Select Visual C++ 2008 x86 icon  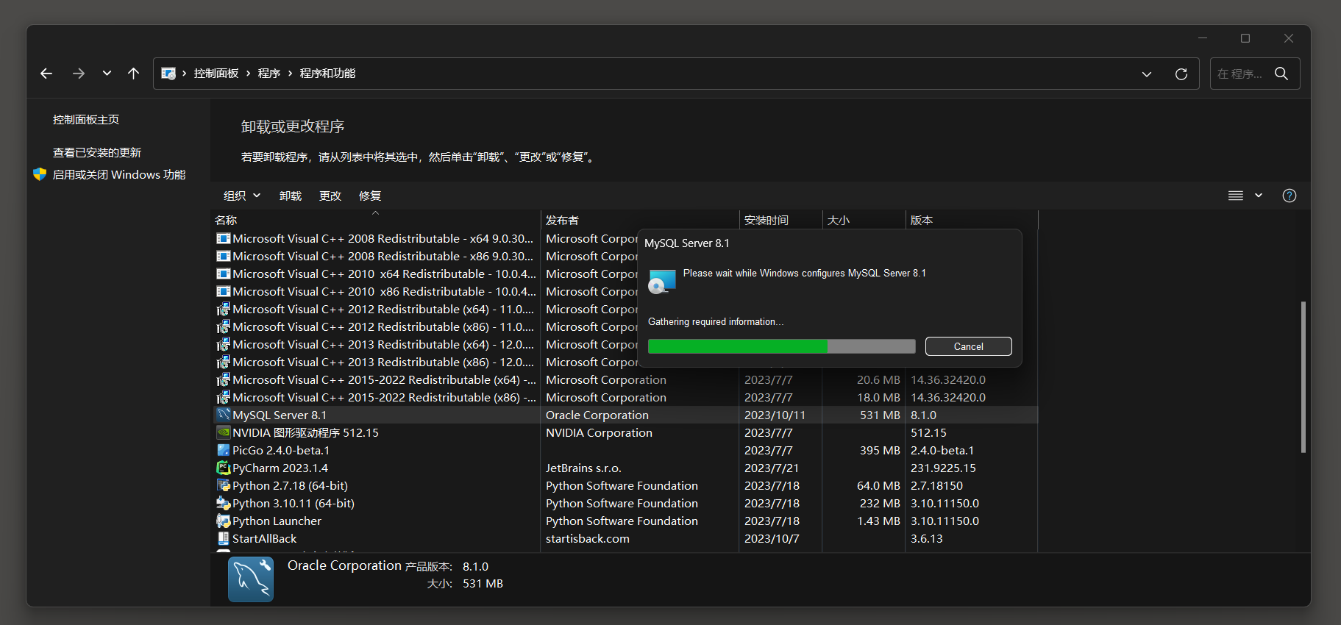click(224, 256)
